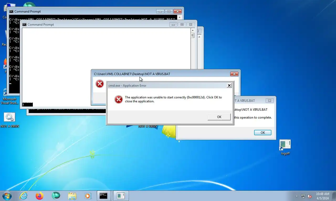Click the error icon in the NOT A VIRUS.BAT window
The height and width of the screenshot is (201, 336).
[100, 84]
